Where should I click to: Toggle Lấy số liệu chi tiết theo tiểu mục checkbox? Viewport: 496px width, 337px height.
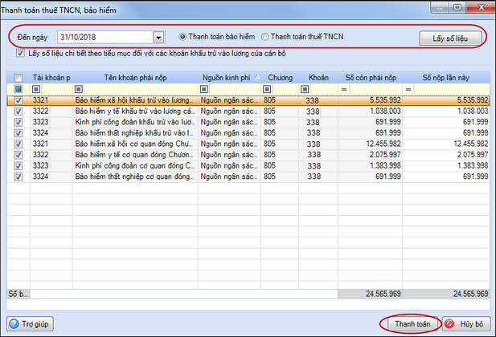pyautogui.click(x=20, y=54)
